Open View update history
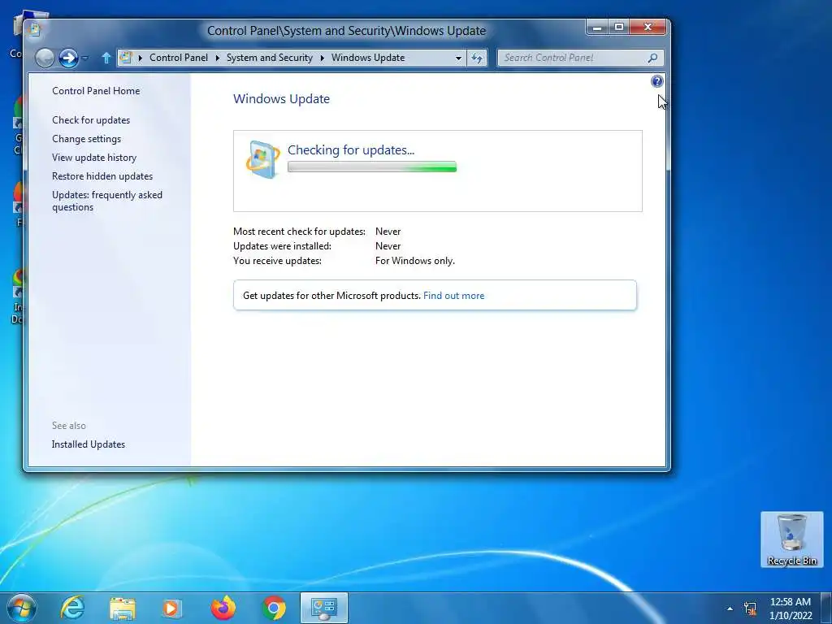The image size is (832, 624). (94, 158)
